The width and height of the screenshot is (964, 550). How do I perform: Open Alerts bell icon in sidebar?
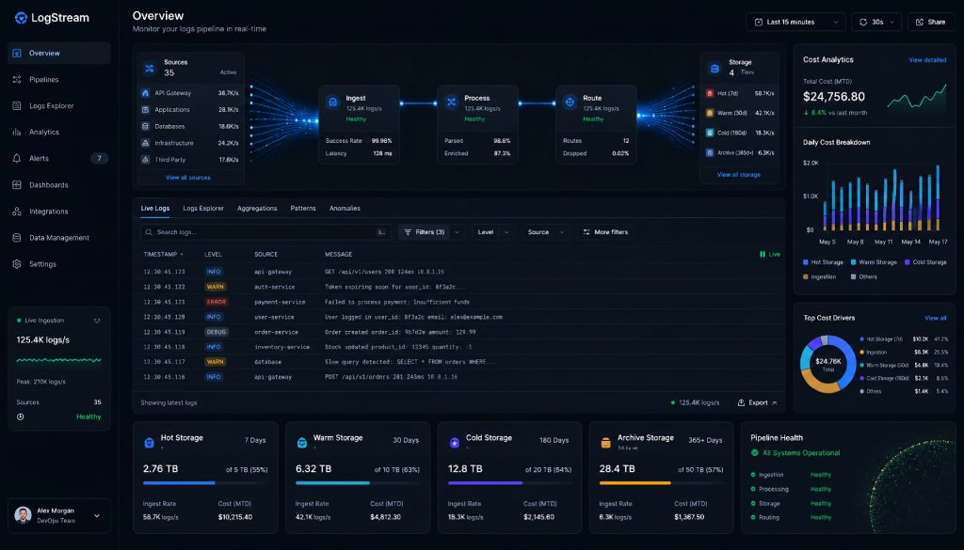(x=17, y=158)
